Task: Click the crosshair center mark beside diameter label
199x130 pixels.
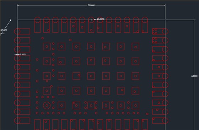Action: click(x=91, y=20)
